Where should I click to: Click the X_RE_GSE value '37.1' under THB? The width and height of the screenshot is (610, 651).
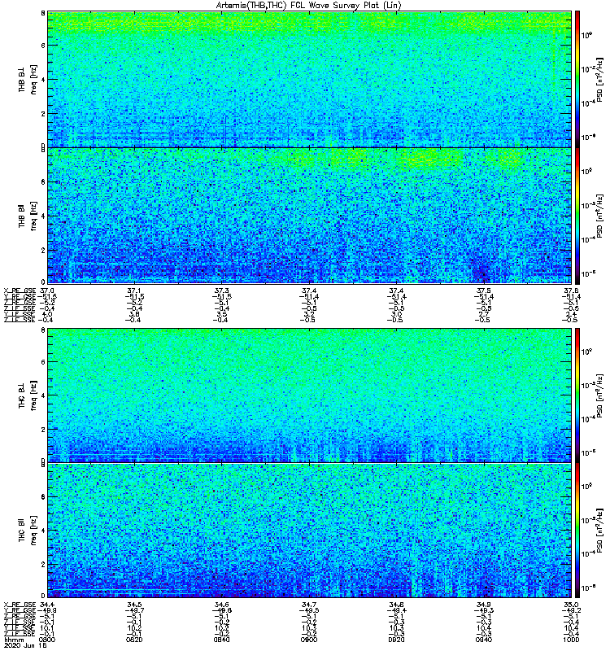134,291
